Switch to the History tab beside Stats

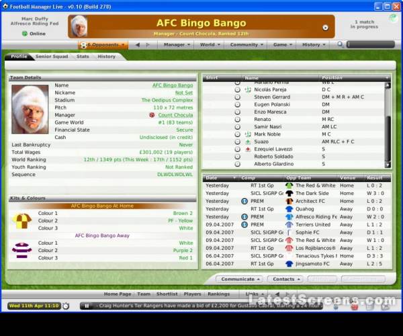click(106, 56)
